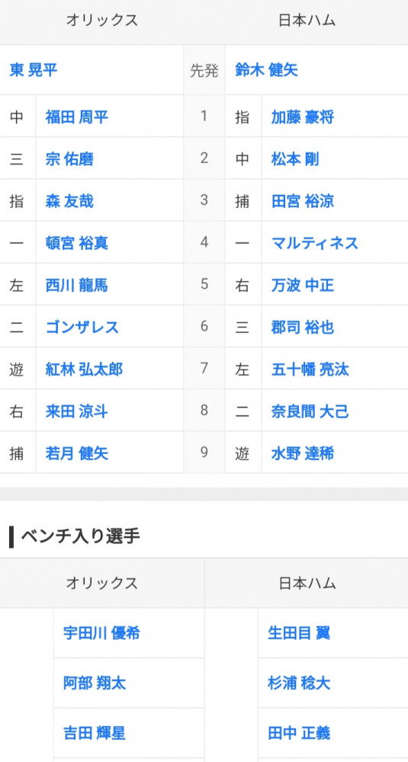This screenshot has height=762, width=408.
Task: View 五十幡 亮汰 player page
Action: tap(310, 370)
